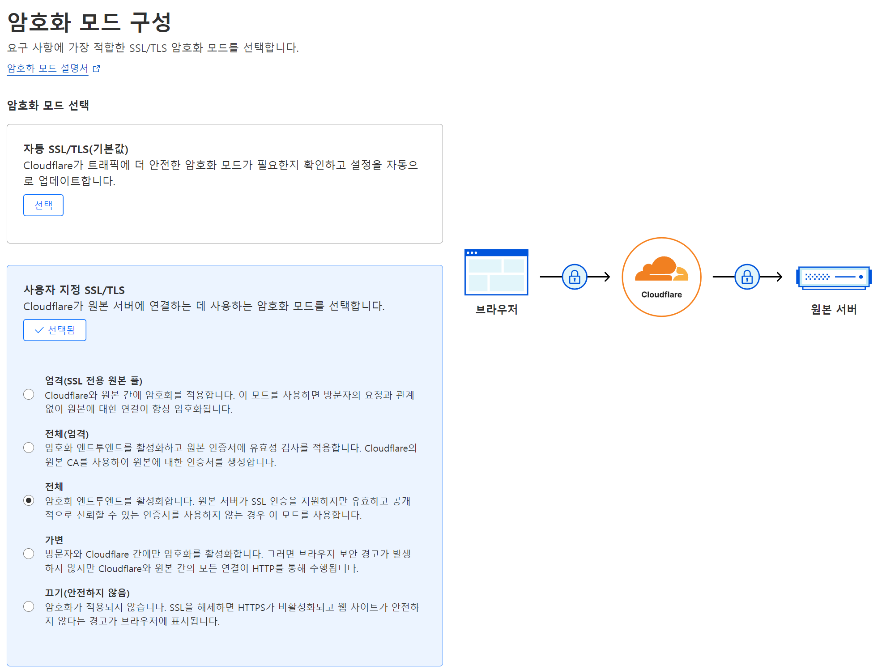Open the 암호화 모드 설명서 link
886x670 pixels.
point(47,68)
